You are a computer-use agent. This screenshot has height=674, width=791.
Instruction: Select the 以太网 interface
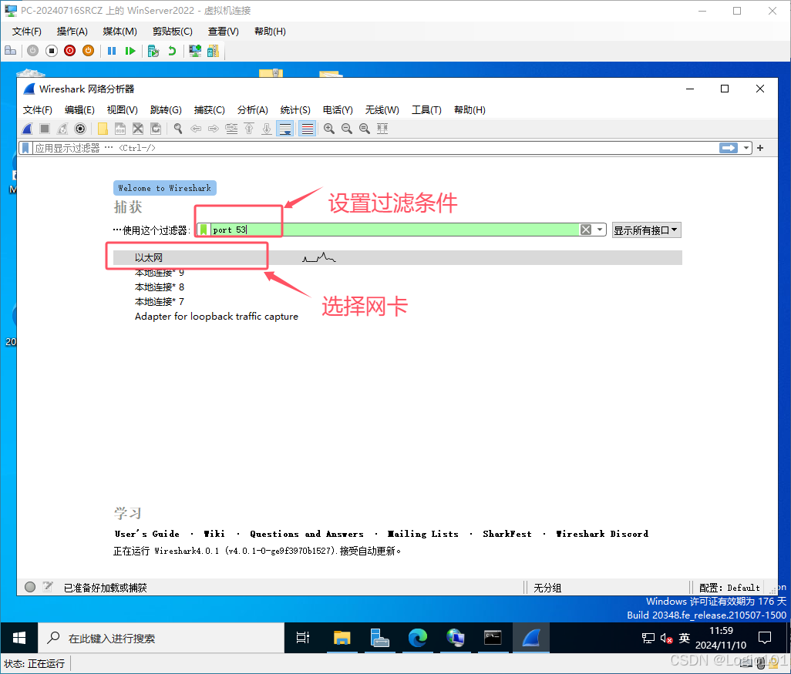click(x=398, y=257)
